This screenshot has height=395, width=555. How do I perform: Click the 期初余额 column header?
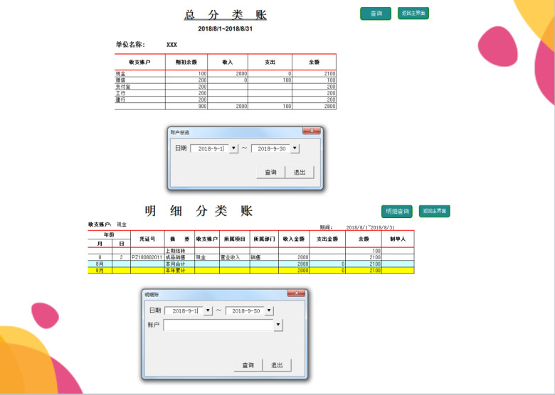click(x=186, y=63)
